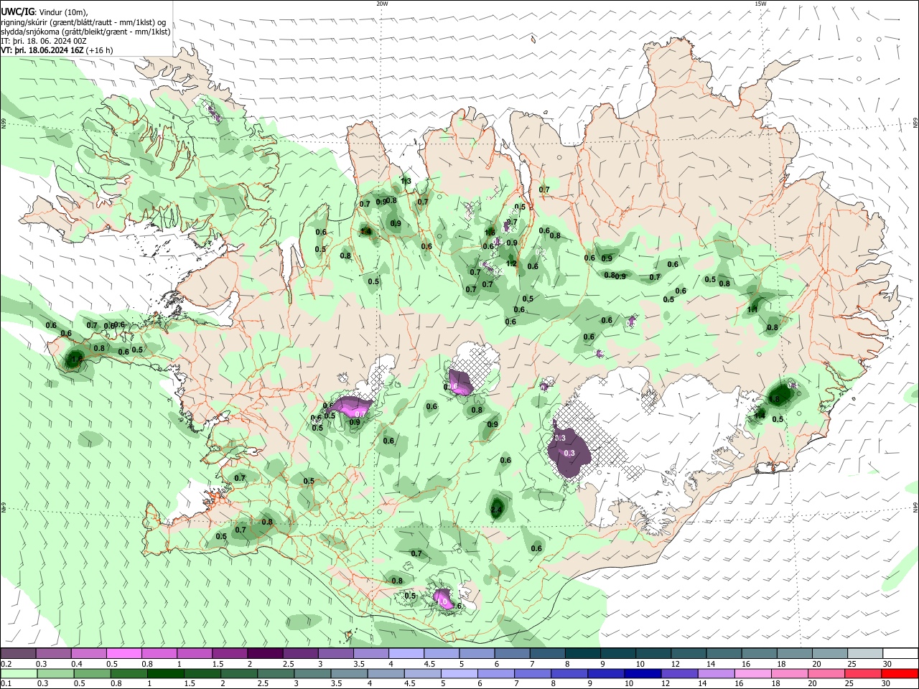Pick the violet 12 swatch in the rain legend

pos(679,673)
